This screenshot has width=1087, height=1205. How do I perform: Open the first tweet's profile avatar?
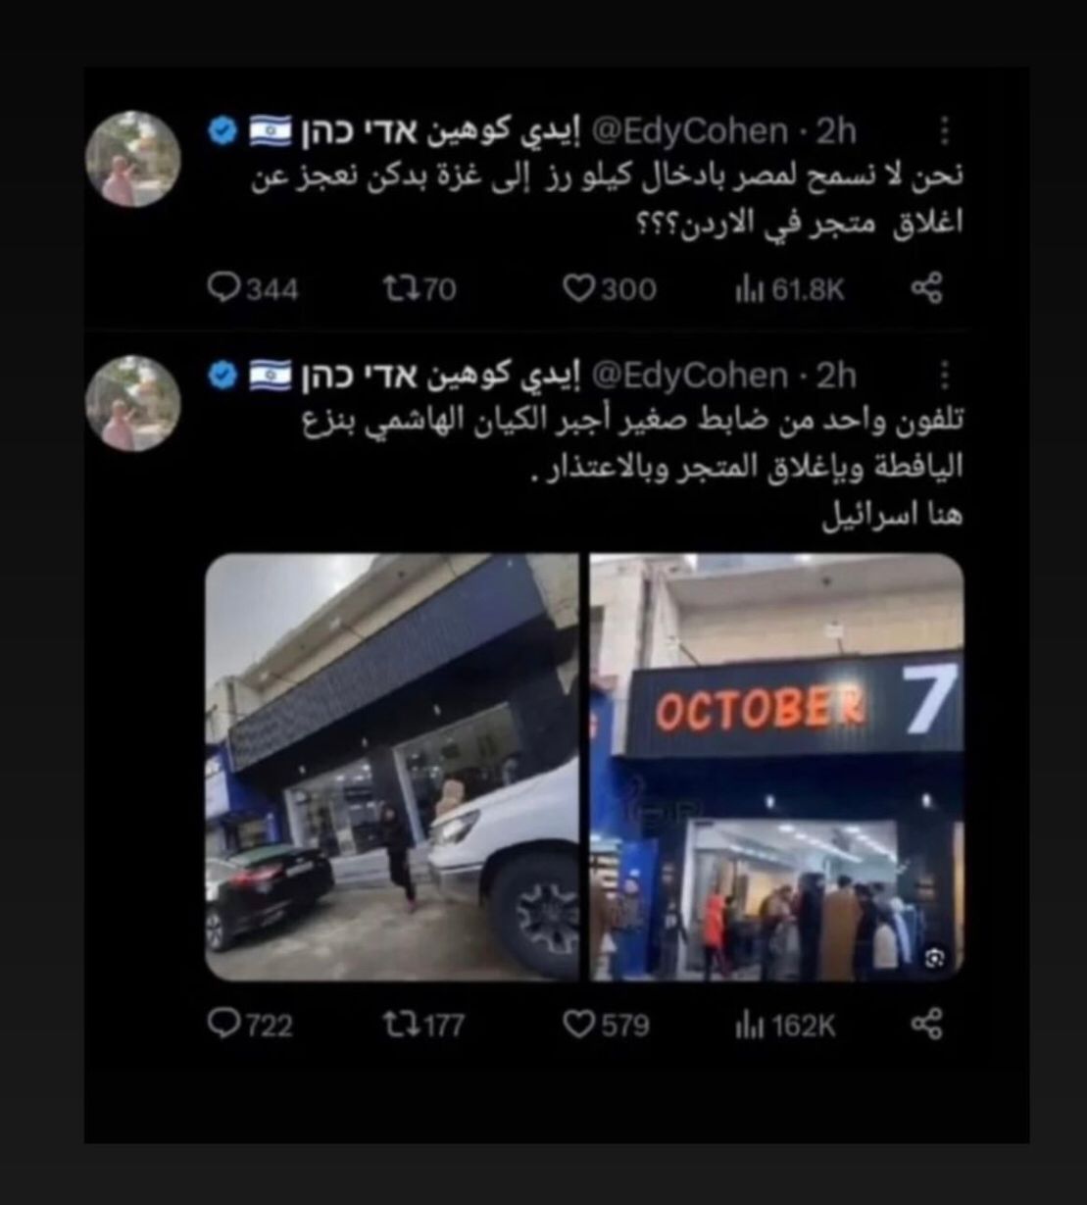[133, 159]
